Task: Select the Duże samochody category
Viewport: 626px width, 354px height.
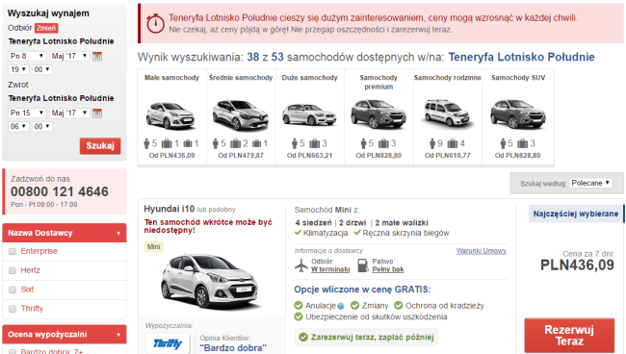Action: 310,116
